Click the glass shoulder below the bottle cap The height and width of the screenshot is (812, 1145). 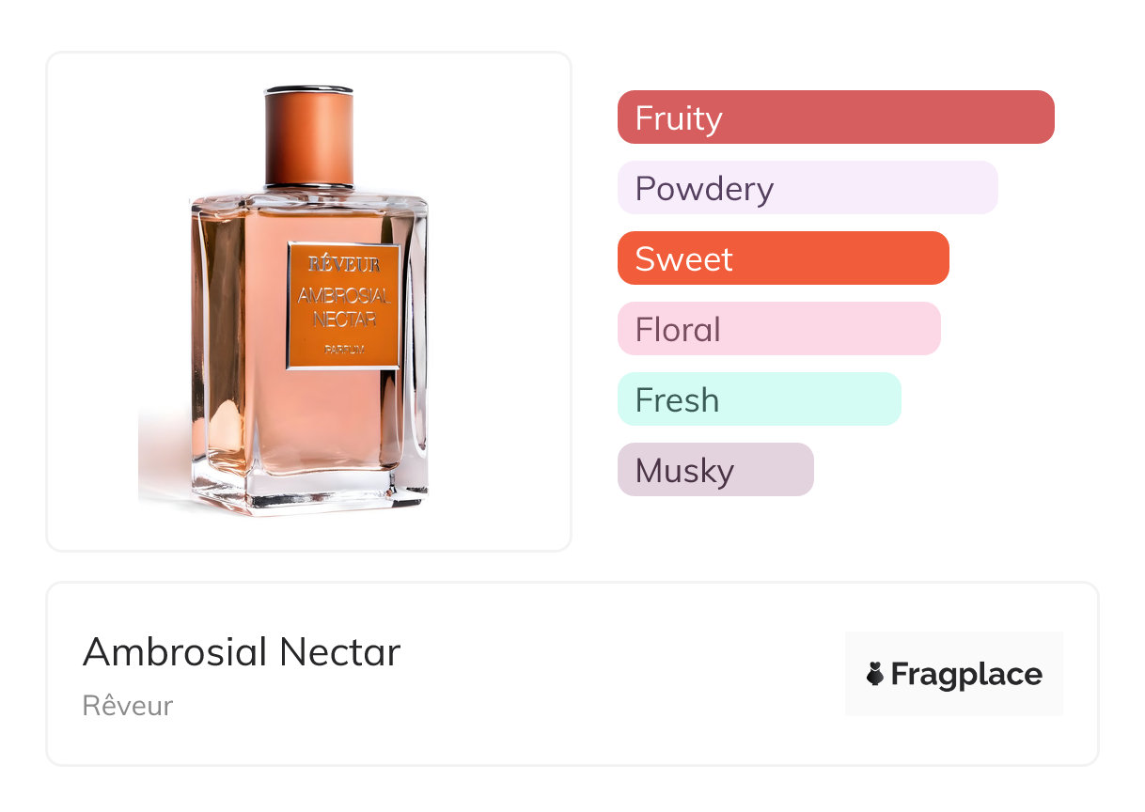(x=309, y=200)
